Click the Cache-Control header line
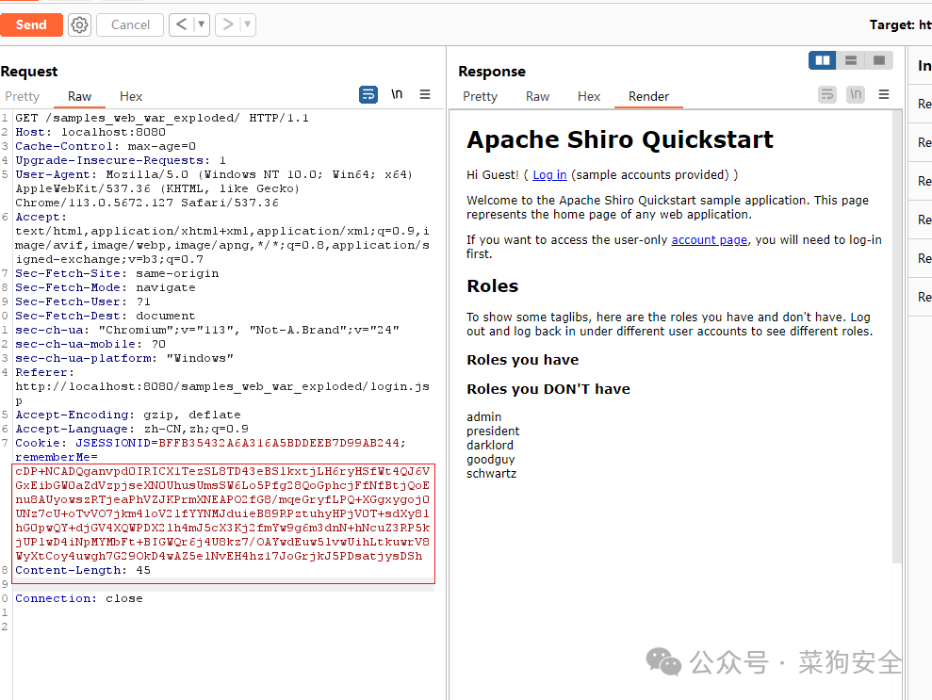932x700 pixels. (x=106, y=146)
